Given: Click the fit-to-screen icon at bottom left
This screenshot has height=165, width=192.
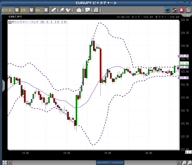Looking at the screenshot, I should (4, 163).
